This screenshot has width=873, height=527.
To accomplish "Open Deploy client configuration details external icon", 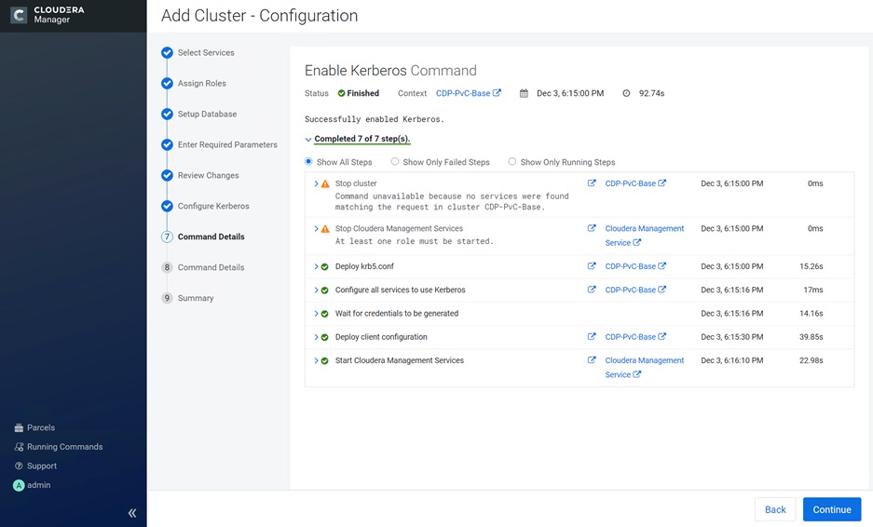I will click(x=592, y=336).
